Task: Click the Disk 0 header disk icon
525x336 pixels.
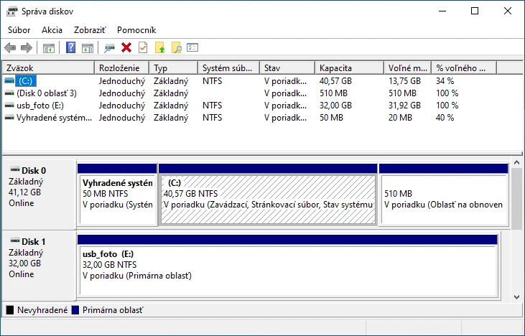Action: click(x=15, y=169)
